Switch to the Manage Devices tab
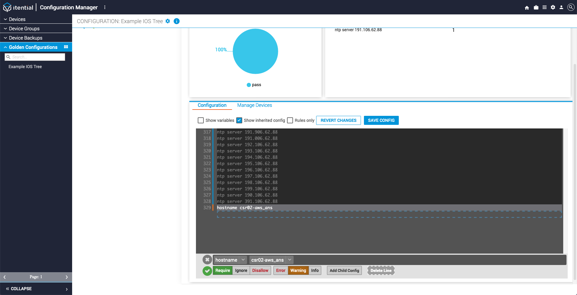The width and height of the screenshot is (577, 295). pos(255,105)
